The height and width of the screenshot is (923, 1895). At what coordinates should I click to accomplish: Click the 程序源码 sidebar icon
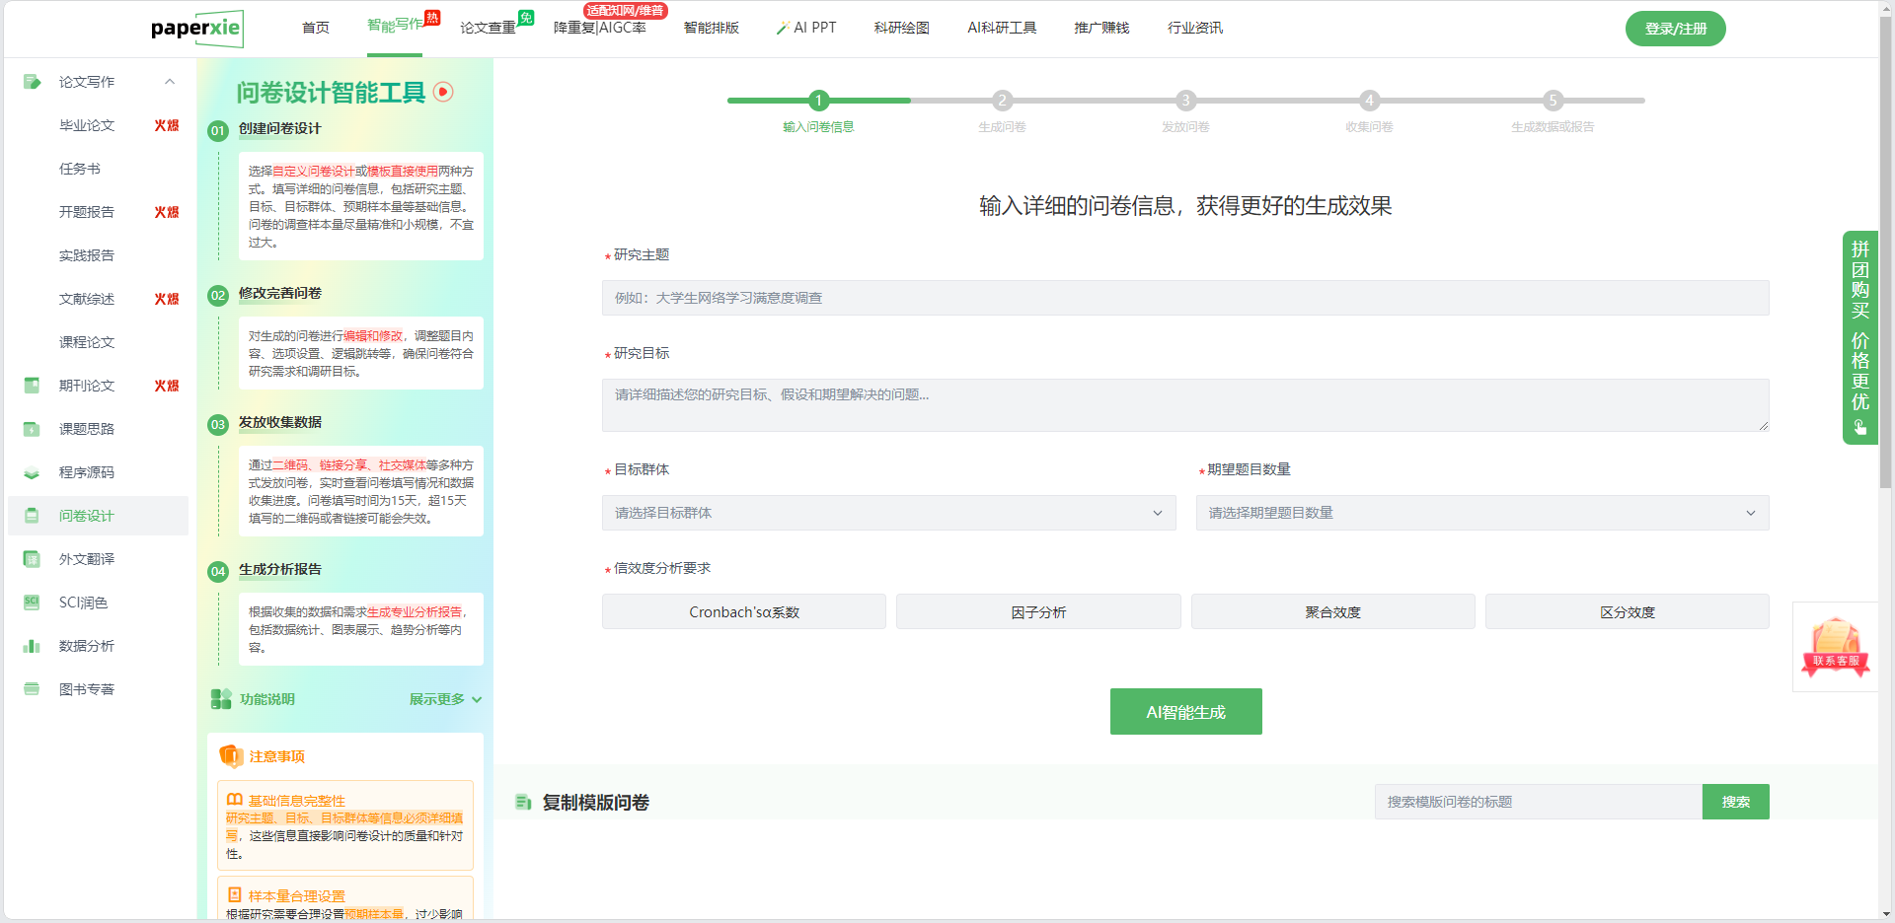coord(32,472)
